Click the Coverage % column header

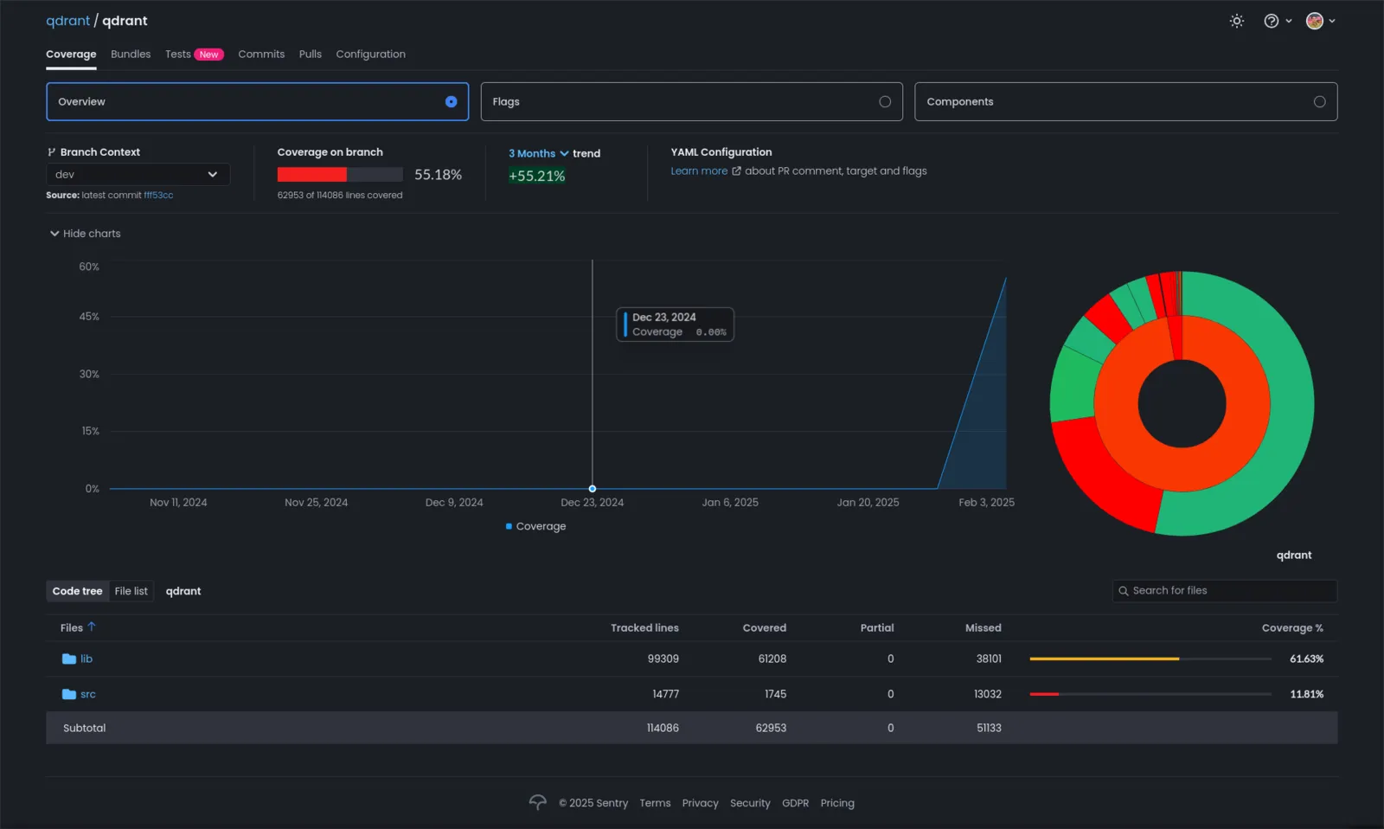coord(1292,628)
